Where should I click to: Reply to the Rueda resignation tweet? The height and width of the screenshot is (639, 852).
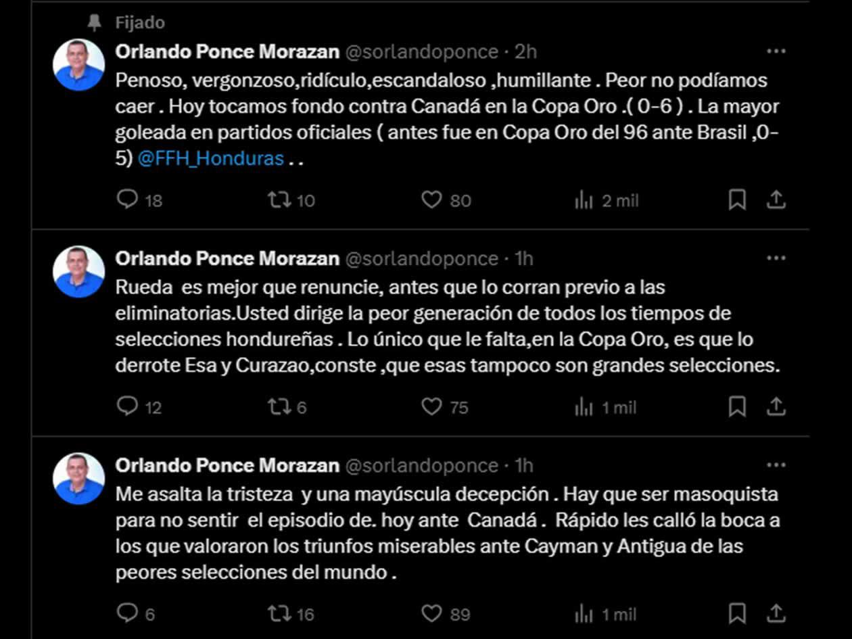pyautogui.click(x=128, y=406)
